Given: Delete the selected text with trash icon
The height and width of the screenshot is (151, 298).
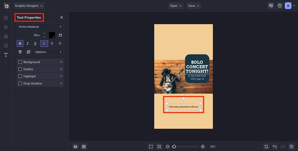Looking at the screenshot, I should pos(20,52).
